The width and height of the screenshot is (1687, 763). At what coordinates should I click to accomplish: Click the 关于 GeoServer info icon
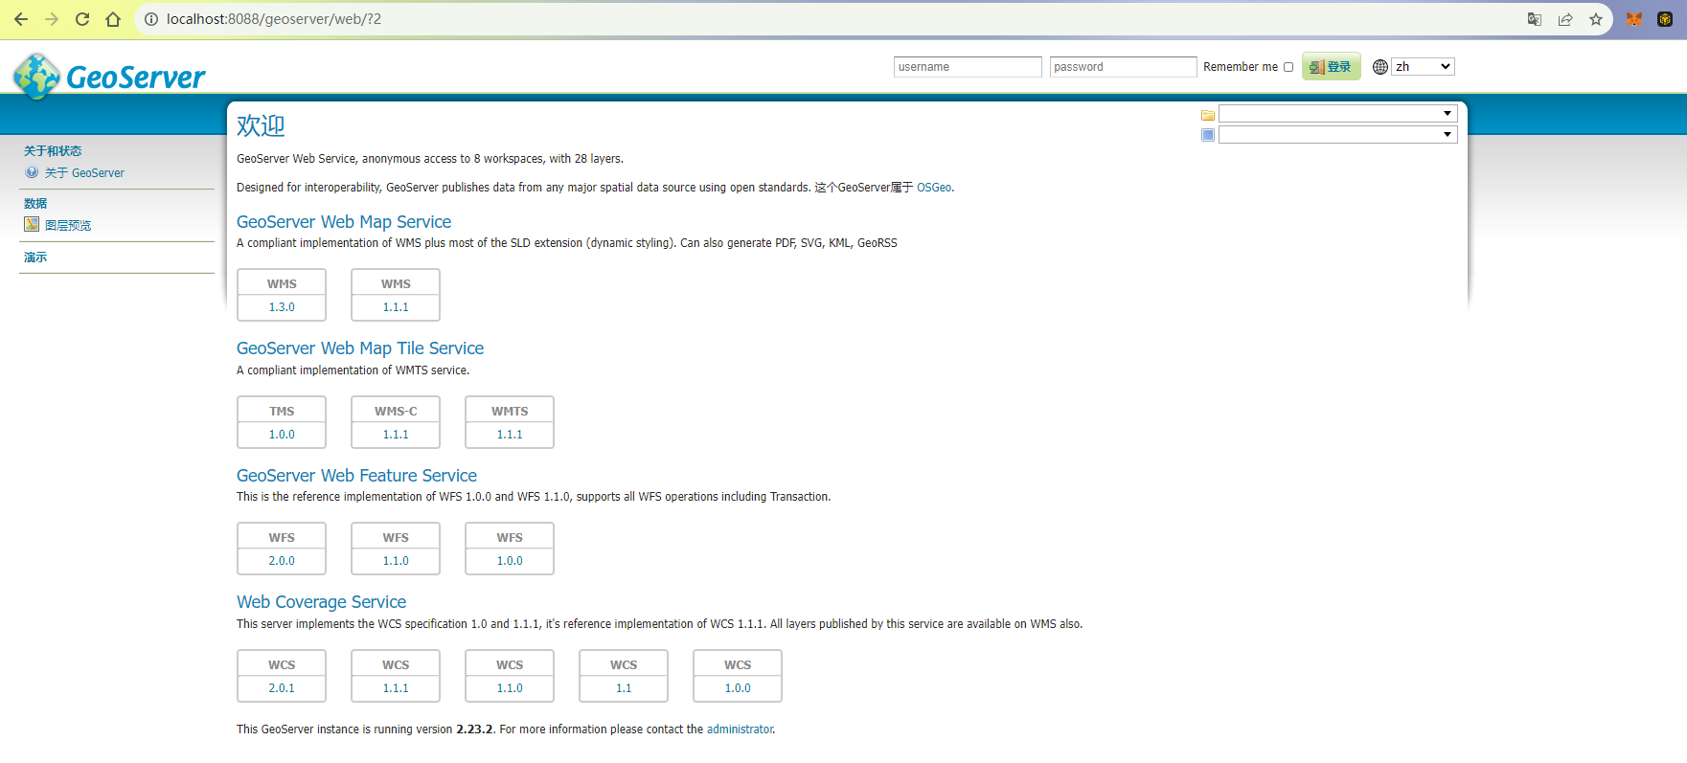tap(32, 172)
